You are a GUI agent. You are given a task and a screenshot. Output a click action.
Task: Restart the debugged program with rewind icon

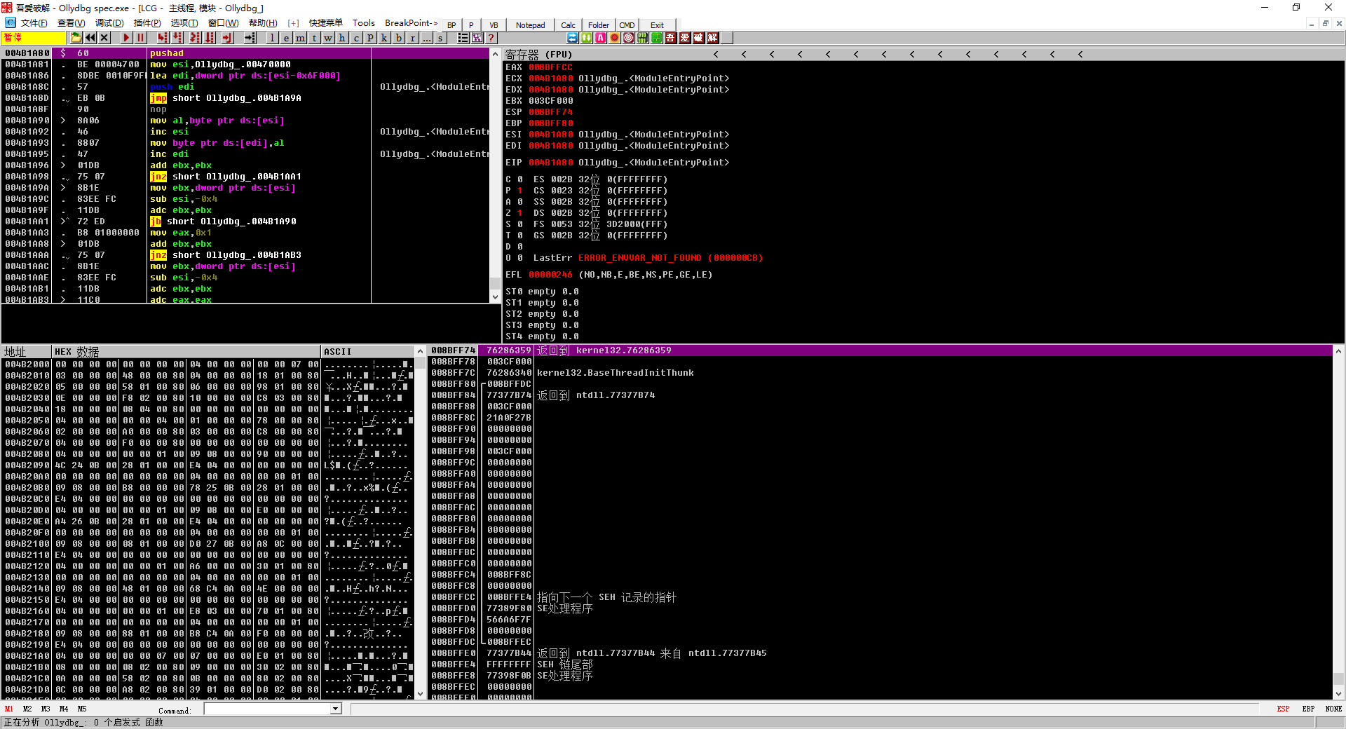pos(90,38)
